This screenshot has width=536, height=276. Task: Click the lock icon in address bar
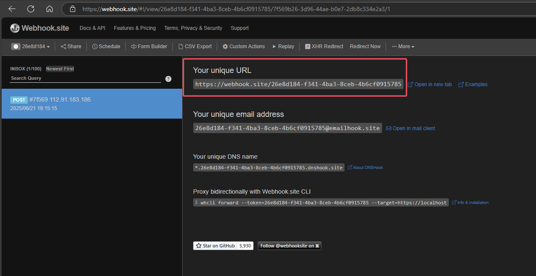point(73,9)
